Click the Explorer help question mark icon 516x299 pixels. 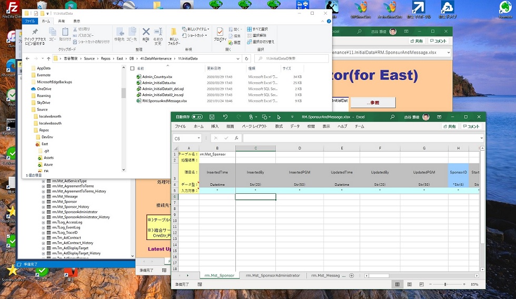point(329,21)
